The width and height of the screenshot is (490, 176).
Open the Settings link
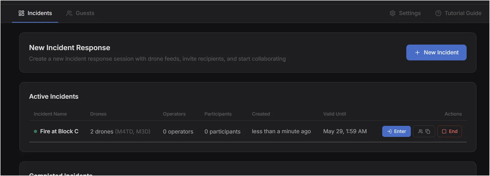click(405, 13)
